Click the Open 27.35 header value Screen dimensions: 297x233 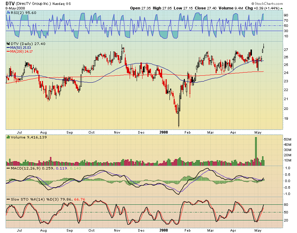(x=140, y=8)
